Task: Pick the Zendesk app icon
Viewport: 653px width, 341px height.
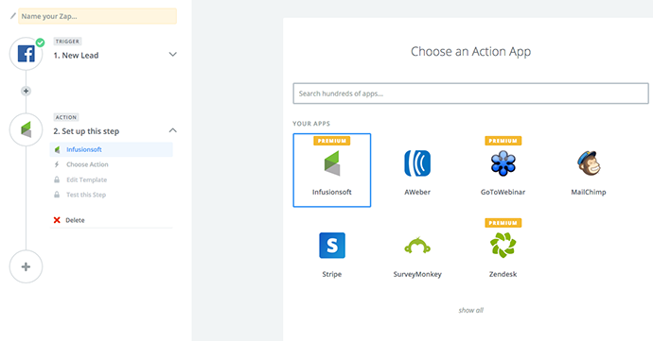Action: click(x=503, y=246)
